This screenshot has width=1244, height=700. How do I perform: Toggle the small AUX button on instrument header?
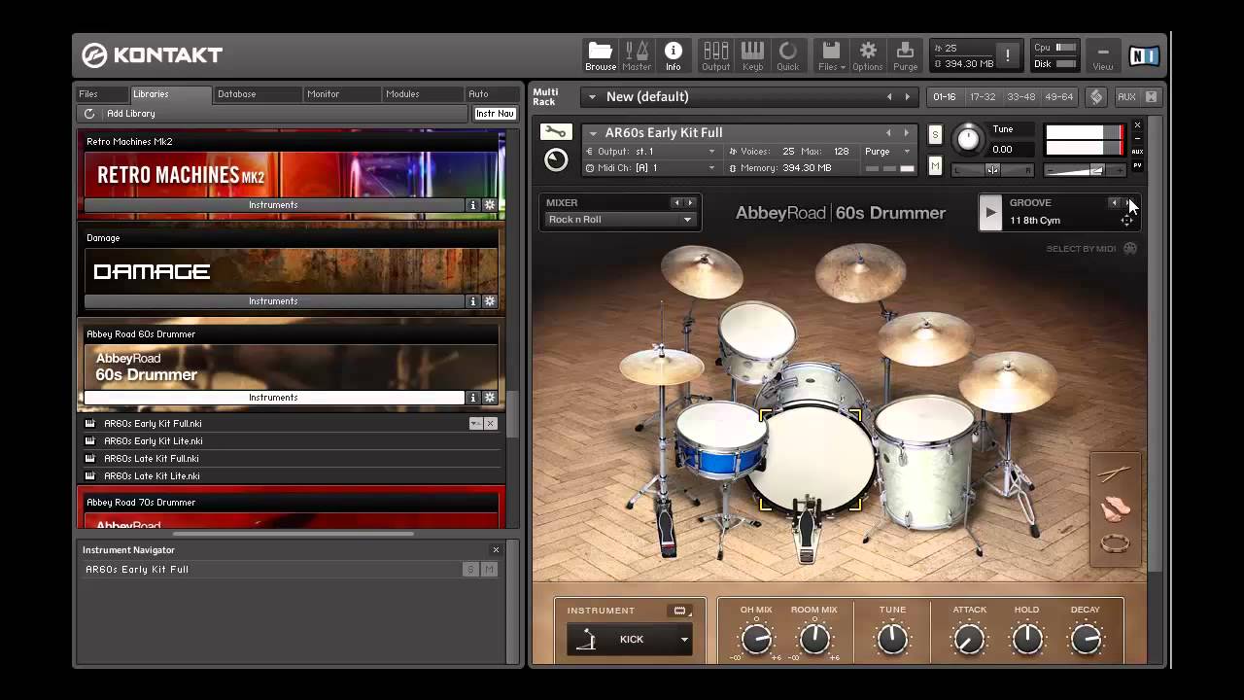coord(1138,152)
